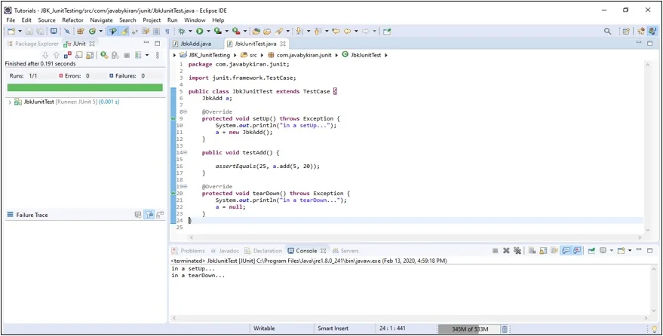
Task: Click the Open Perspective icon at top right
Action: tap(626, 31)
